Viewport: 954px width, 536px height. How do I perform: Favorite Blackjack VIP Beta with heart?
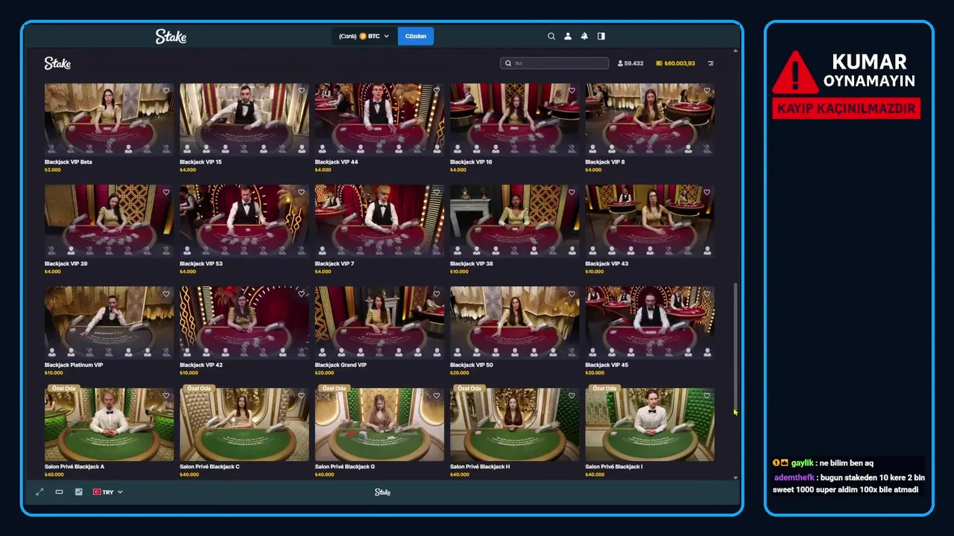pyautogui.click(x=166, y=91)
